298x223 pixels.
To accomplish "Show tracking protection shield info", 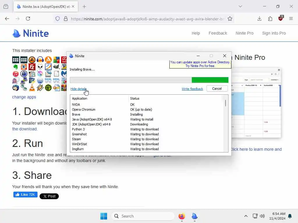I will tap(58, 19).
